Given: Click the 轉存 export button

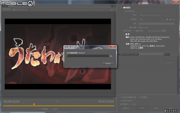Looking at the screenshot, I should point(156,108).
